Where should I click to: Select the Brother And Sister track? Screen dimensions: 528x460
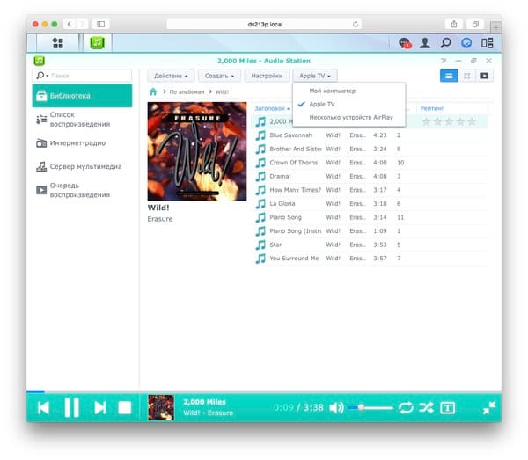click(x=370, y=149)
